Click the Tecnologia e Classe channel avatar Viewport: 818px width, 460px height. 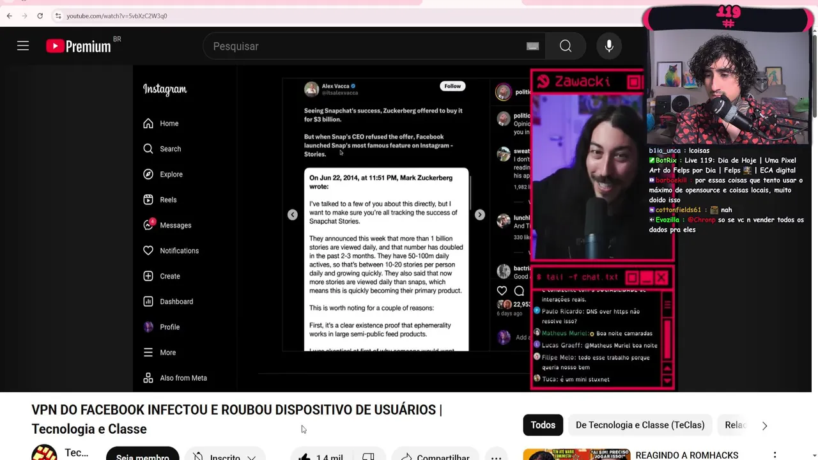click(44, 452)
